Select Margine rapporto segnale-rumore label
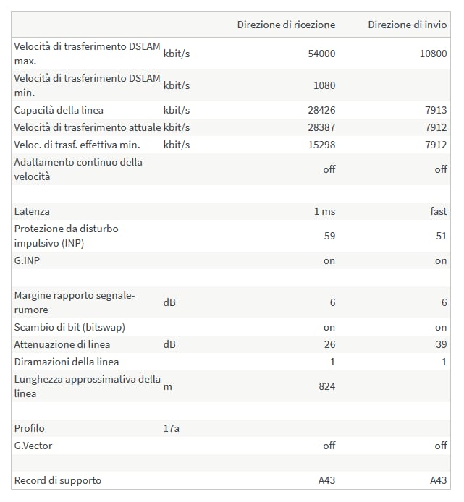The width and height of the screenshot is (464, 502). coord(75,302)
